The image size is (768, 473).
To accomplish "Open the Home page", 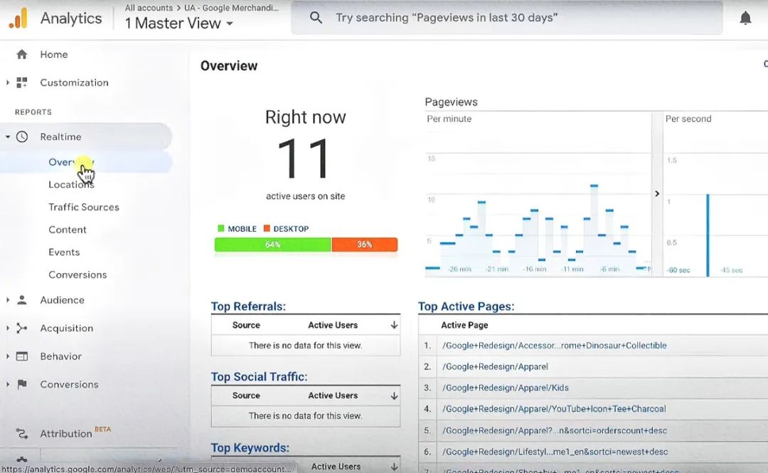I will pyautogui.click(x=54, y=54).
